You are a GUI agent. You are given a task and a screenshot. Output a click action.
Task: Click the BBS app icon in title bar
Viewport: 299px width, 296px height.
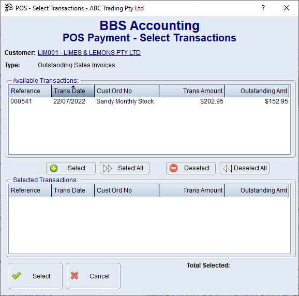tap(9, 8)
